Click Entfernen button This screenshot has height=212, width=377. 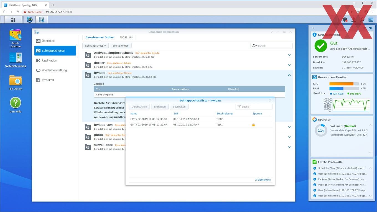coord(160,107)
